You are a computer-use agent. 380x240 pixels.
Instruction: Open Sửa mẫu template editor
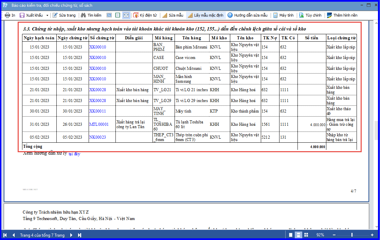(x=173, y=15)
